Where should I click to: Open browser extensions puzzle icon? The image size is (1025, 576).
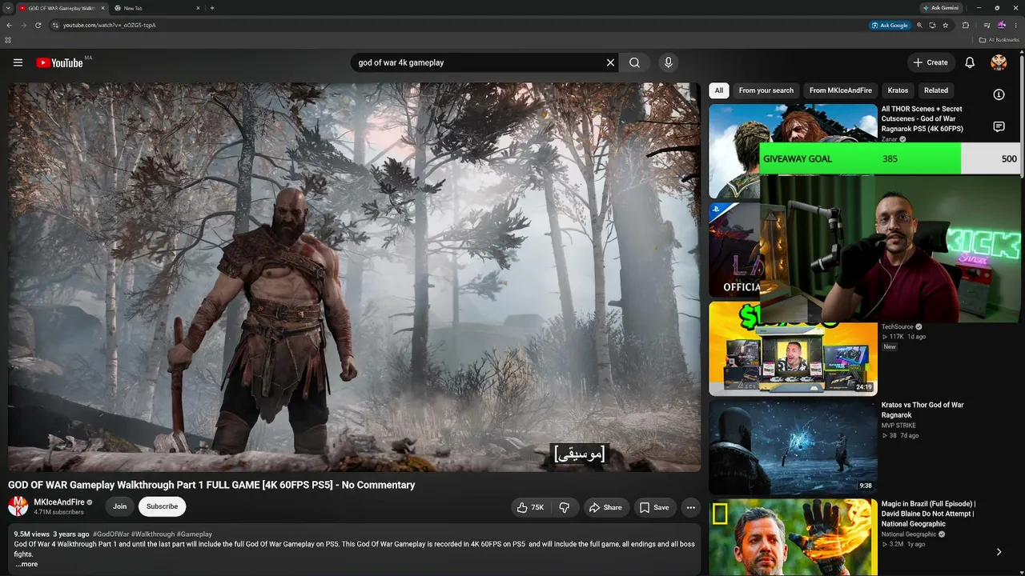(x=966, y=25)
